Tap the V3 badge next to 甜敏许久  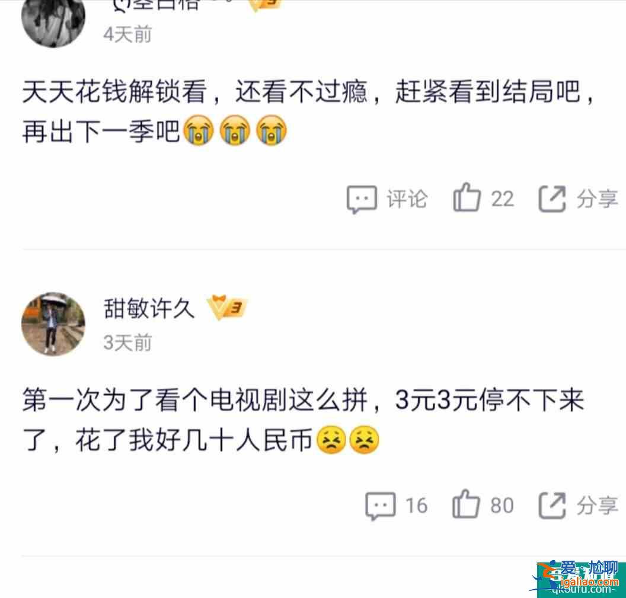coord(227,308)
